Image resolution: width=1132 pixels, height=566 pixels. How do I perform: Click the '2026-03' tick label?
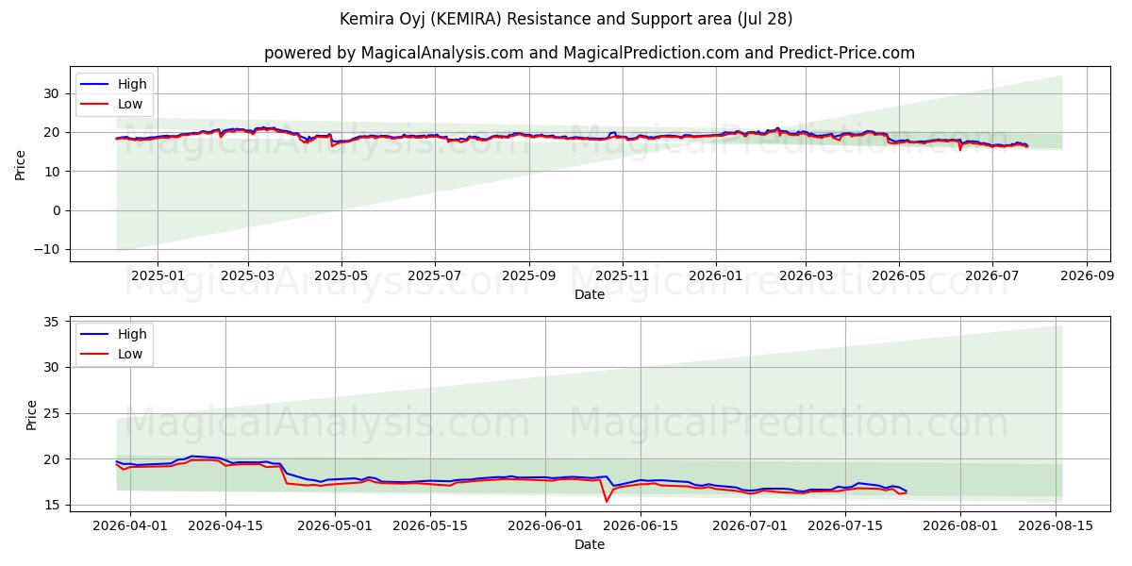806,276
